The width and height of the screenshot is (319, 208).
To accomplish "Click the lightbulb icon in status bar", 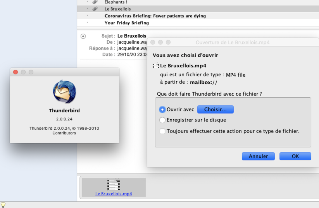I will (3, 205).
